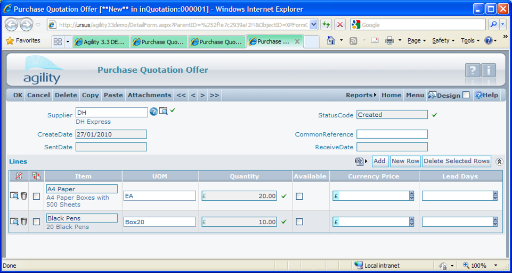512x273 pixels.
Task: Click the Delete Selected Rows button
Action: coord(457,161)
